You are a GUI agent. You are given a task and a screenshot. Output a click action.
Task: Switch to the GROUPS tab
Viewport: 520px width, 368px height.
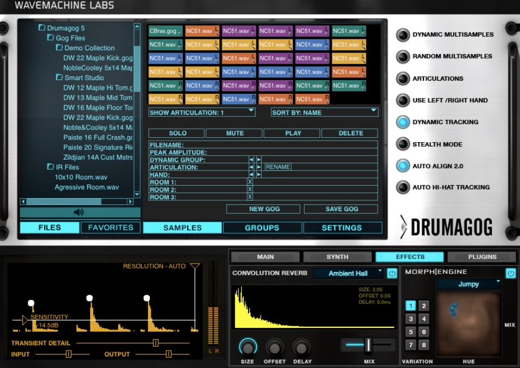point(262,227)
